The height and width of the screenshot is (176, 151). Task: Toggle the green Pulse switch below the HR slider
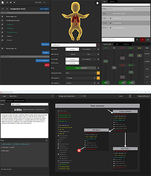(106, 83)
